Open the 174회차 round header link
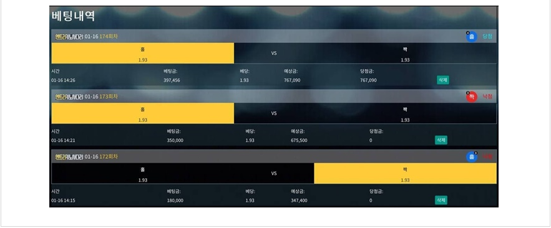 click(x=109, y=37)
